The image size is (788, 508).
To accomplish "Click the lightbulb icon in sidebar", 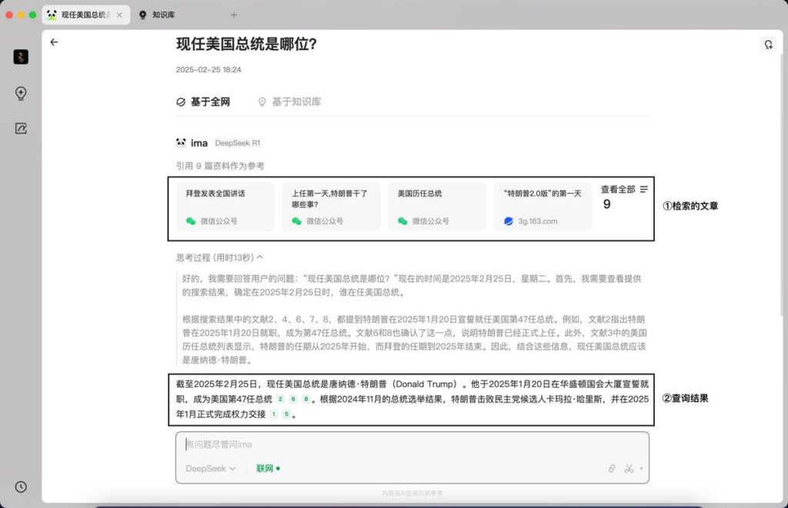I will 21,93.
